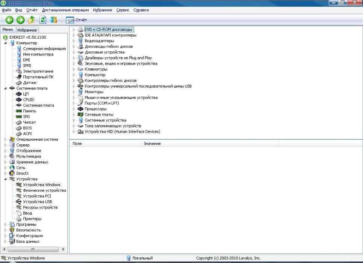Refresh the current page via toolbar icon
Viewport: 363px width, 263px height.
42,20
